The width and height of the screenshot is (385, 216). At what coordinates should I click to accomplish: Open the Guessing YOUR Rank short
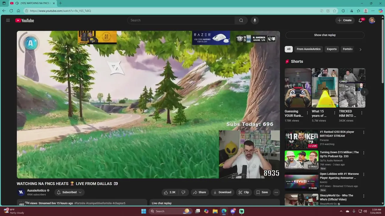298,88
